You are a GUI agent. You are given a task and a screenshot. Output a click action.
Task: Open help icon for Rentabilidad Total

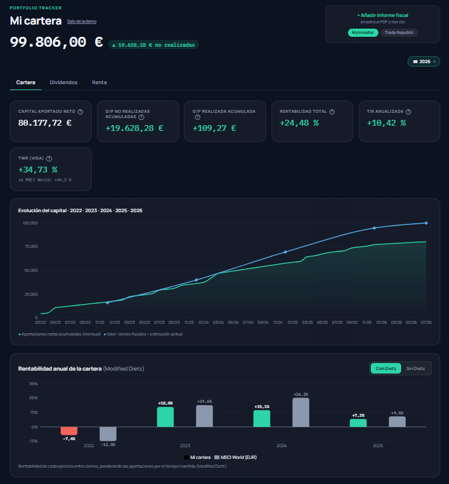tap(332, 112)
